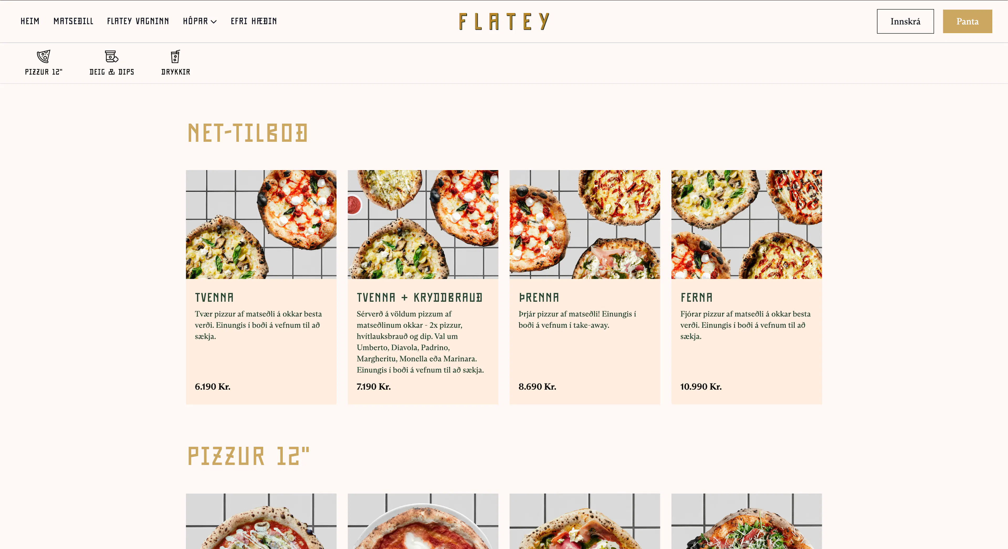1008x549 pixels.
Task: Select the Tvenna offer image
Action: [x=261, y=224]
